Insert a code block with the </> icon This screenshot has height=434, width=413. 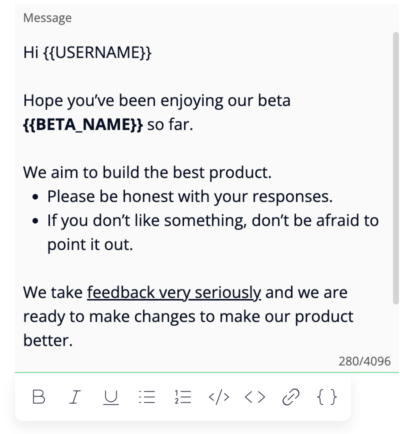click(x=219, y=397)
